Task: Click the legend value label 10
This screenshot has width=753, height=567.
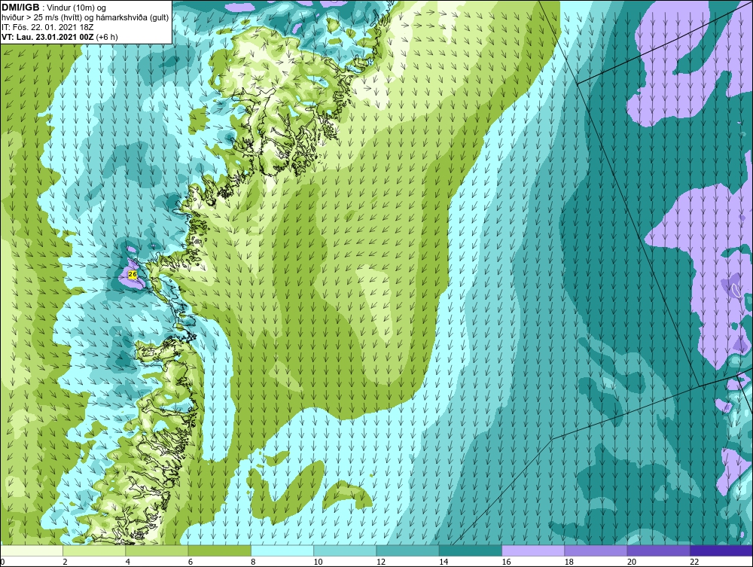Action: [x=318, y=562]
